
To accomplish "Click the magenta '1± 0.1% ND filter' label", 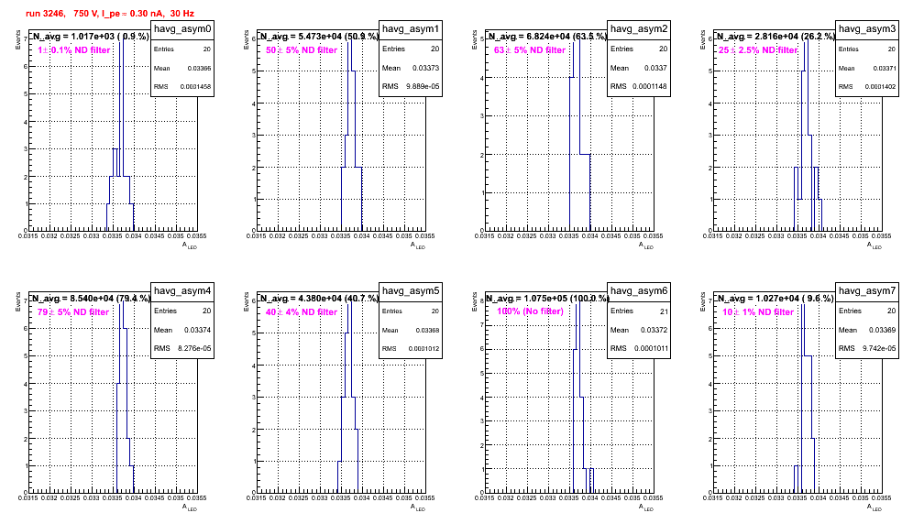I will 74,50.
